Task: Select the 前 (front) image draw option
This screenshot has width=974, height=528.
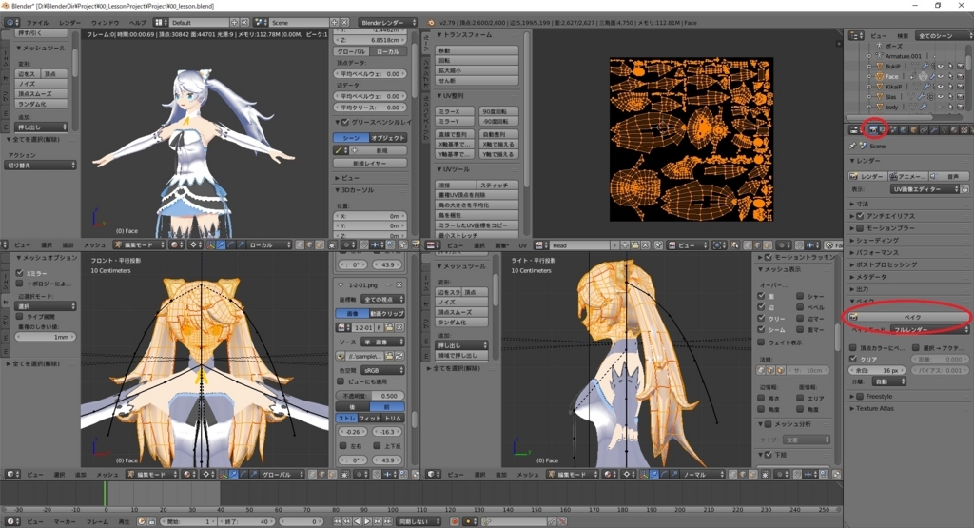Action: click(x=388, y=407)
